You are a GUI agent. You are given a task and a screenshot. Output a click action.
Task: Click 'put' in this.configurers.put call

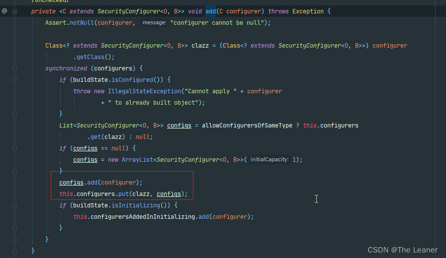123,194
